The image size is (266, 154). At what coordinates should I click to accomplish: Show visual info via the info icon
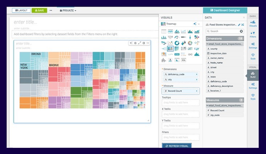coord(144,43)
